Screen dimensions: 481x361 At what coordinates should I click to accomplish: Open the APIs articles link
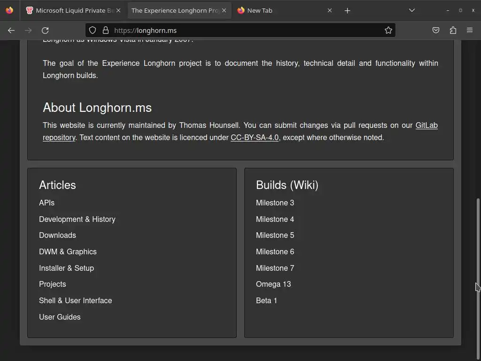(x=47, y=203)
